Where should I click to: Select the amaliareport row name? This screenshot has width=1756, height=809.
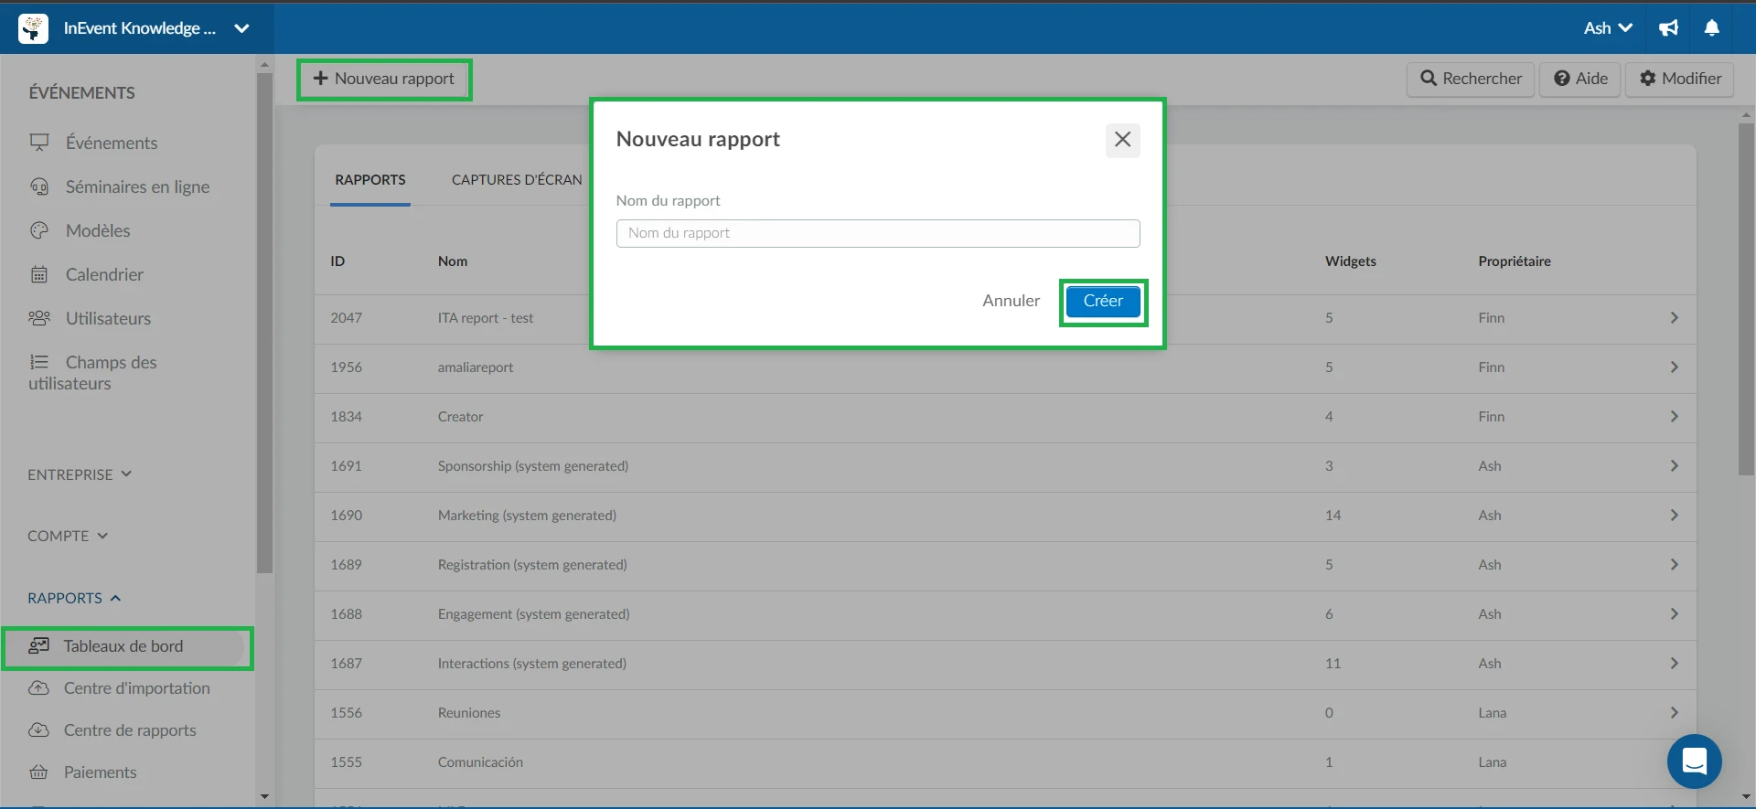coord(476,367)
